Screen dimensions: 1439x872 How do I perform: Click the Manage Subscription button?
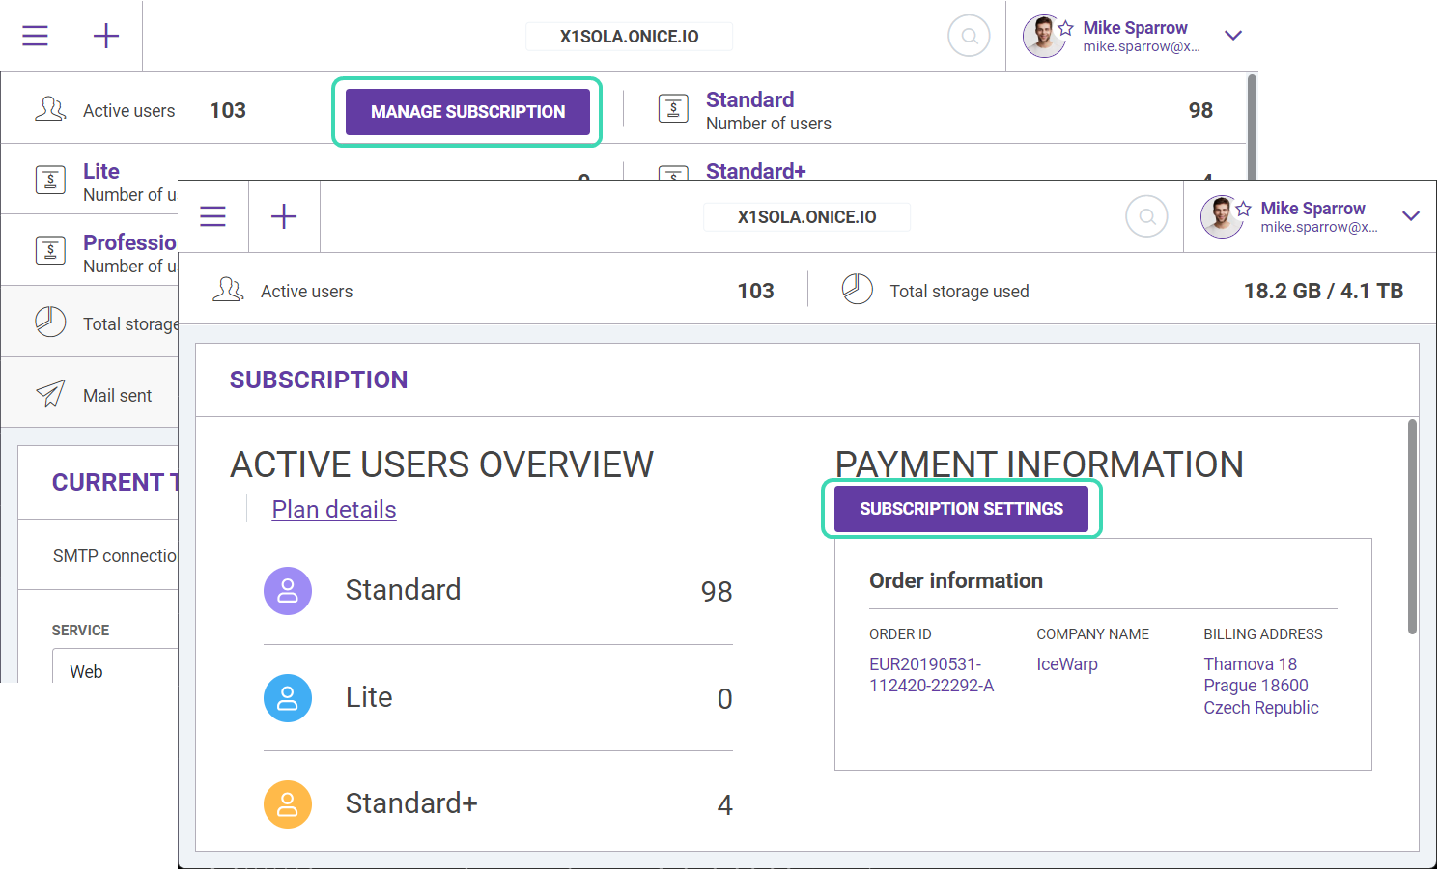[467, 112]
